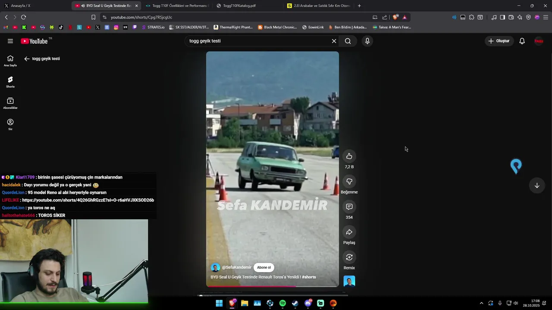Open the Black Metal Chronic... bookmark
Viewport: 552px width, 310px height.
(278, 27)
